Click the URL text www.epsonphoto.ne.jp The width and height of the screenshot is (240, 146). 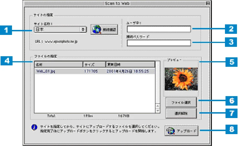point(61,42)
